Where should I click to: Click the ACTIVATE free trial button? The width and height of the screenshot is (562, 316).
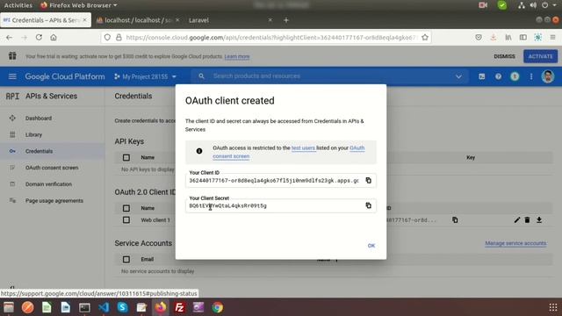541,56
